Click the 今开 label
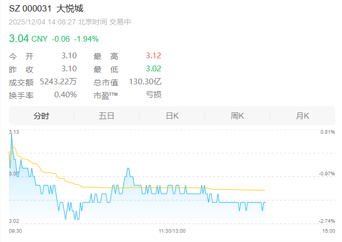The image size is (342, 242). tap(21, 56)
